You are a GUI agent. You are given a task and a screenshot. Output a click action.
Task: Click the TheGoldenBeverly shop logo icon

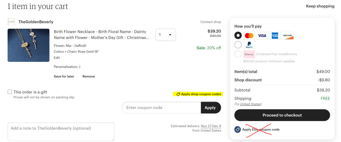click(x=11, y=22)
